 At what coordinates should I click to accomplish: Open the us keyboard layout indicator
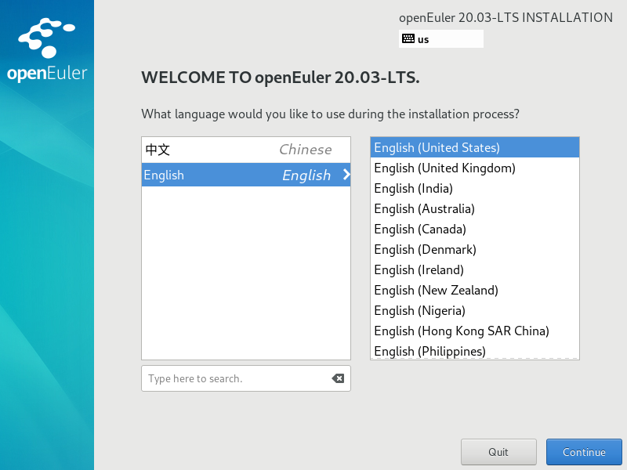click(x=440, y=38)
